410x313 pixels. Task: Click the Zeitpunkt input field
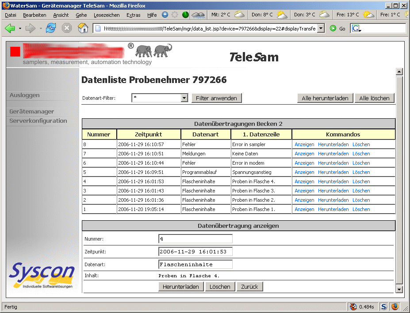pos(195,252)
